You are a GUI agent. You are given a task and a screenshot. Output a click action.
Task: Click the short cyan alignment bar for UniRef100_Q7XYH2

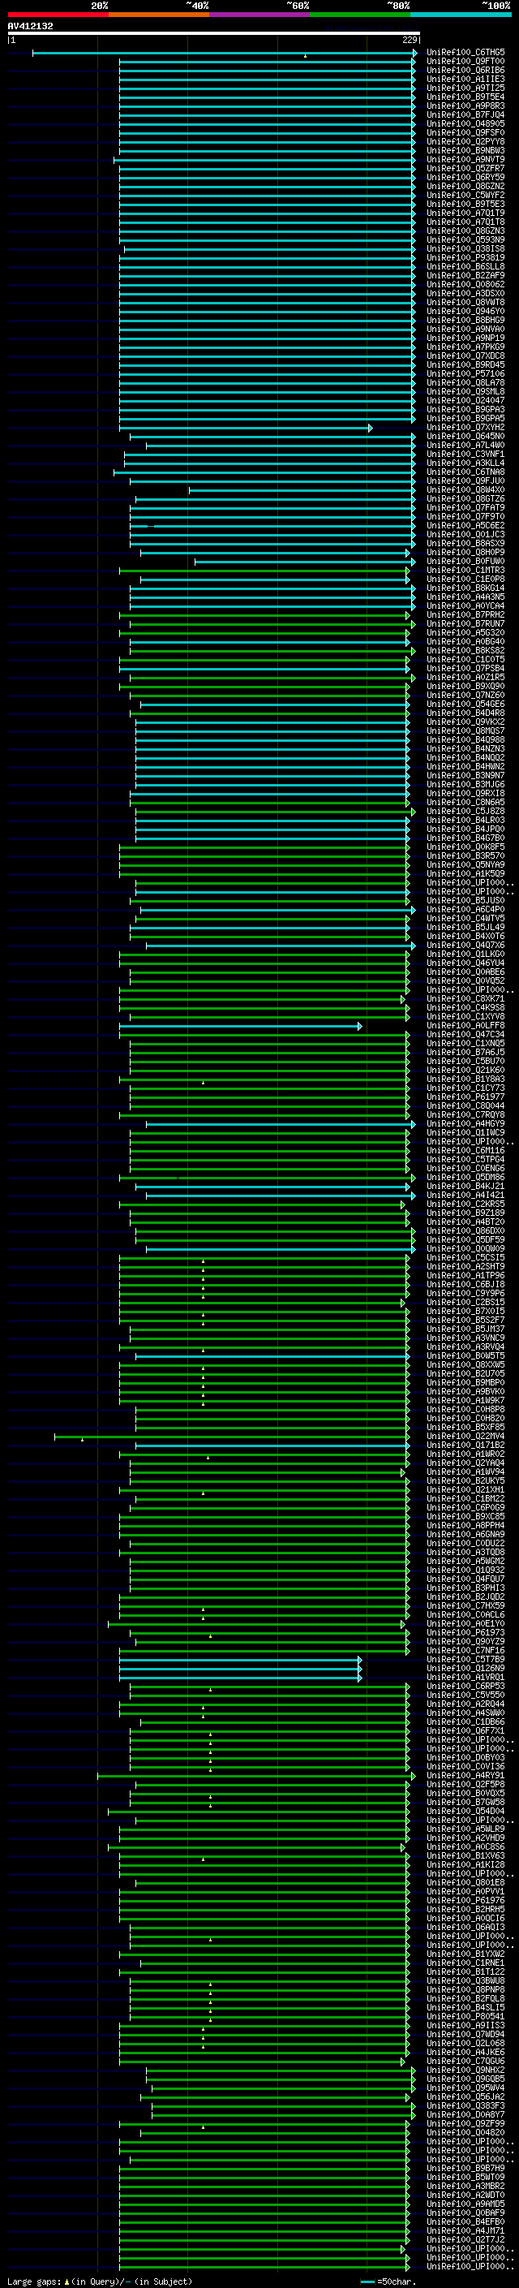(x=246, y=428)
